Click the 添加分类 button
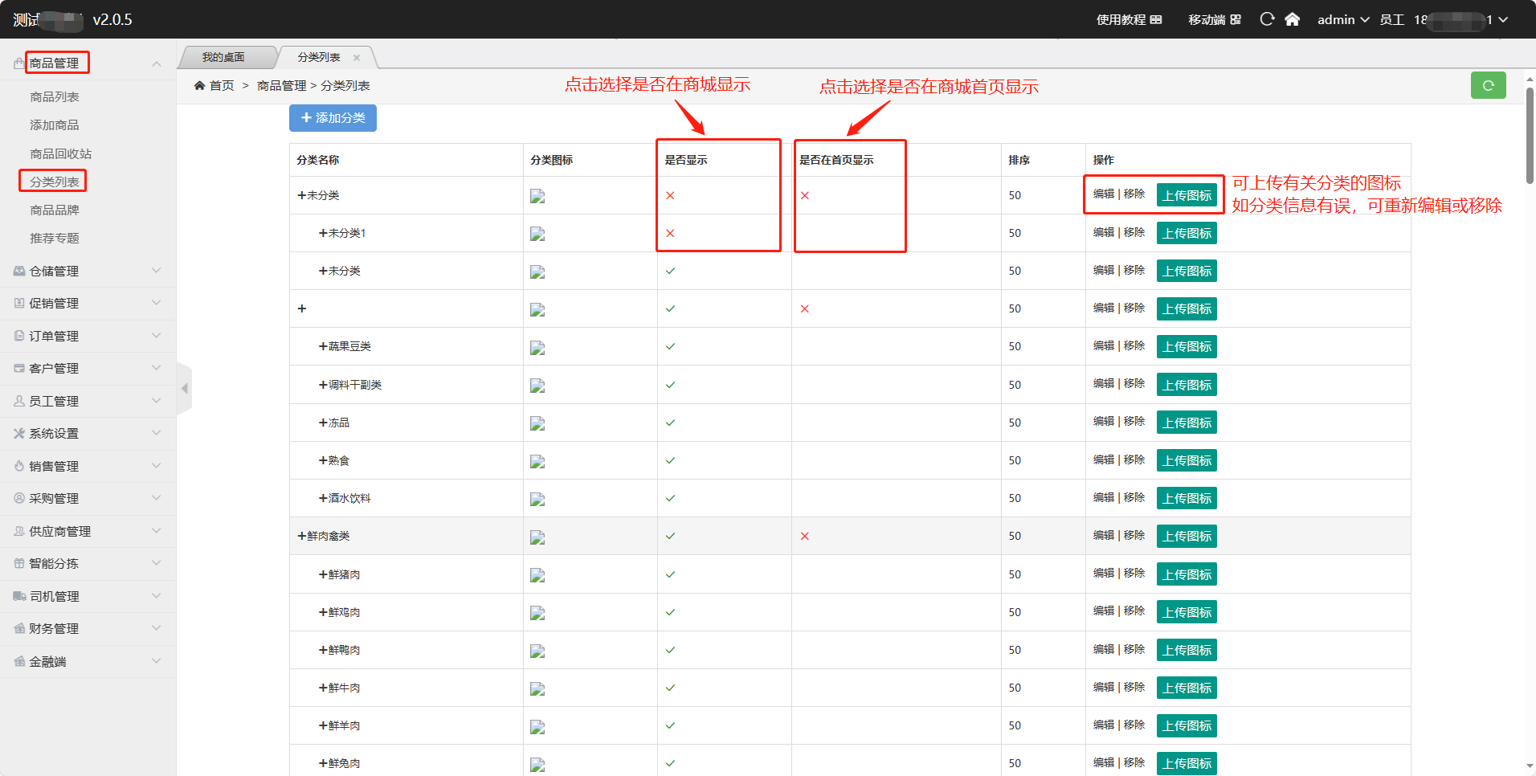The width and height of the screenshot is (1536, 776). point(333,118)
